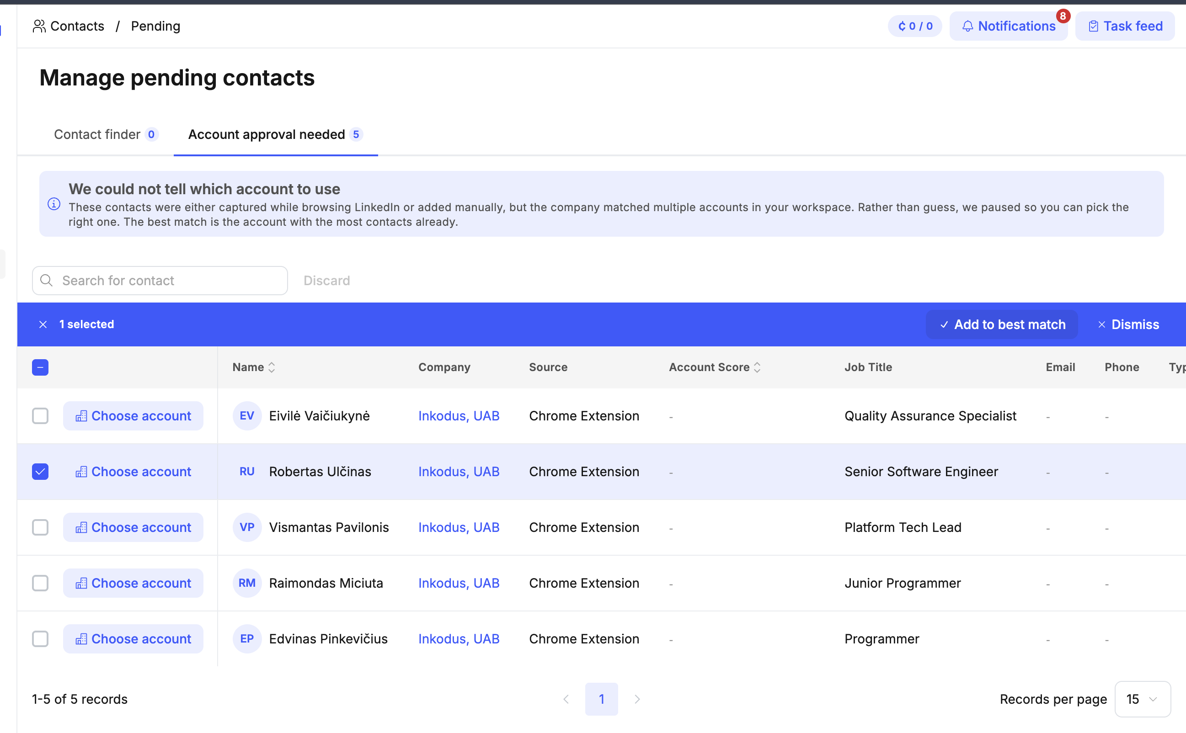Check the Vismantas Pavilonis row checkbox

point(40,527)
